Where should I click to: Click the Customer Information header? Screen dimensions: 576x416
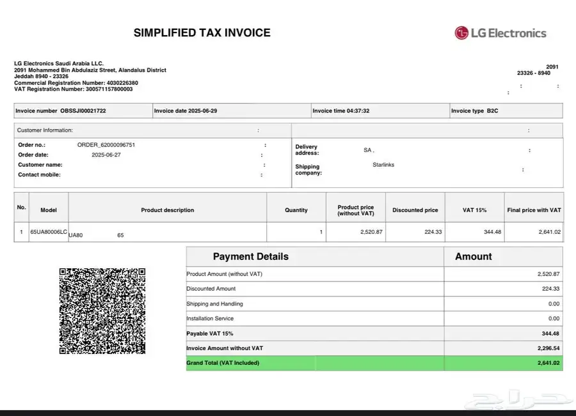pos(45,130)
